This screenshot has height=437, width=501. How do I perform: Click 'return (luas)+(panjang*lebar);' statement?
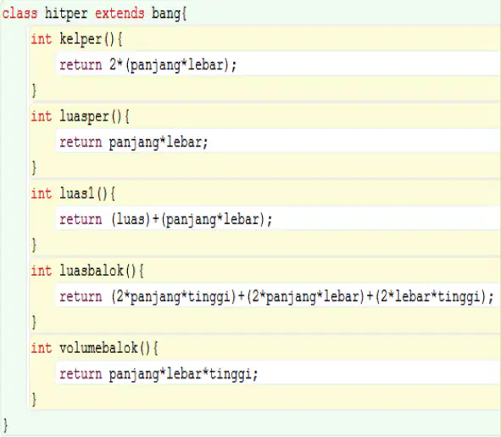tap(166, 220)
